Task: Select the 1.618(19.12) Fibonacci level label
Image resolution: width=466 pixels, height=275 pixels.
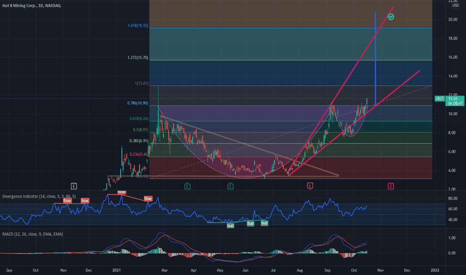Action: point(137,25)
